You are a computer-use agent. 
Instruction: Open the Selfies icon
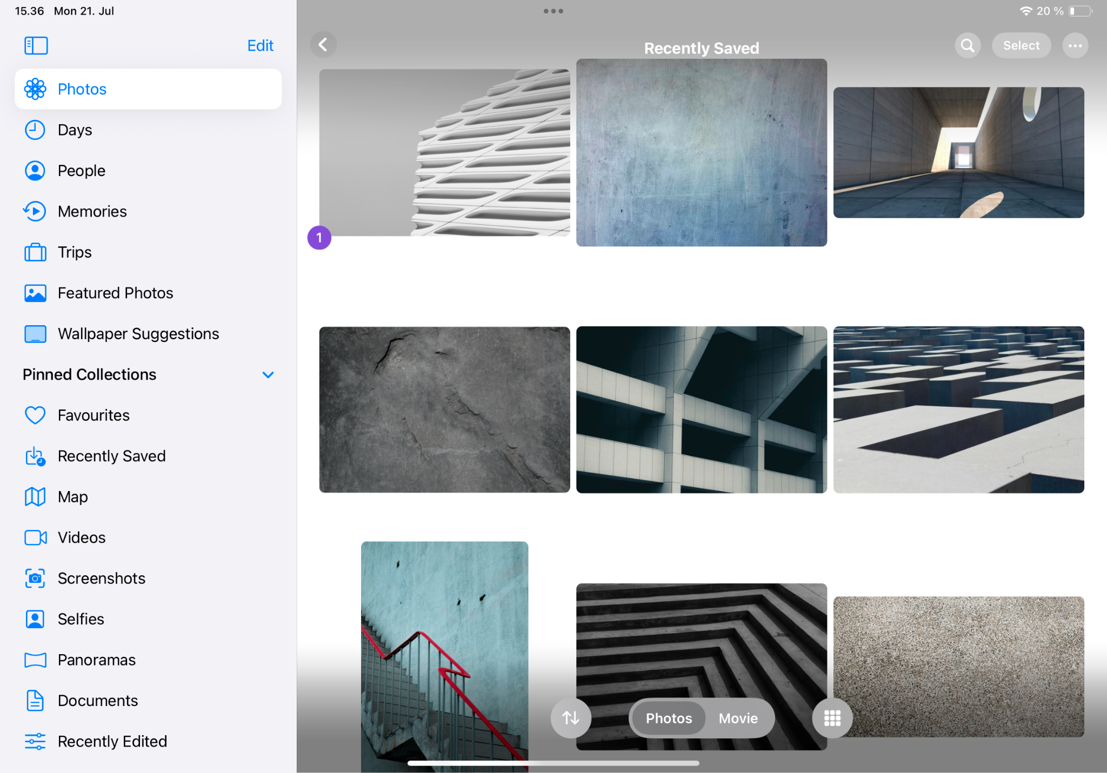pyautogui.click(x=35, y=619)
